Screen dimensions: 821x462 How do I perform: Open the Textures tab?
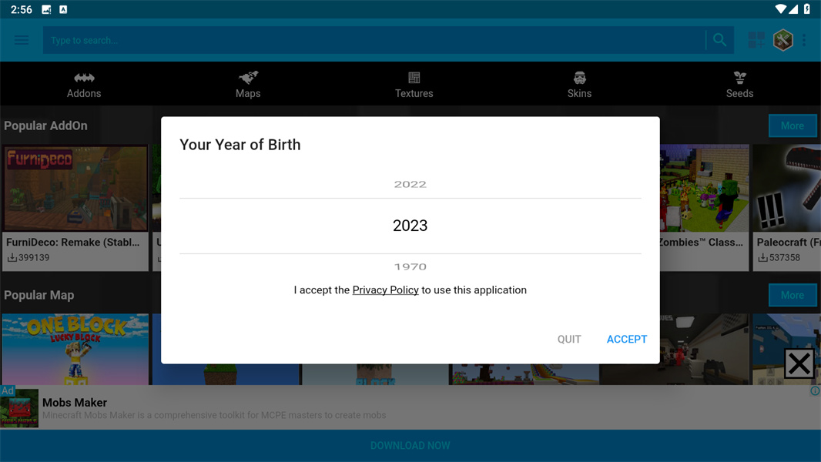tap(414, 85)
